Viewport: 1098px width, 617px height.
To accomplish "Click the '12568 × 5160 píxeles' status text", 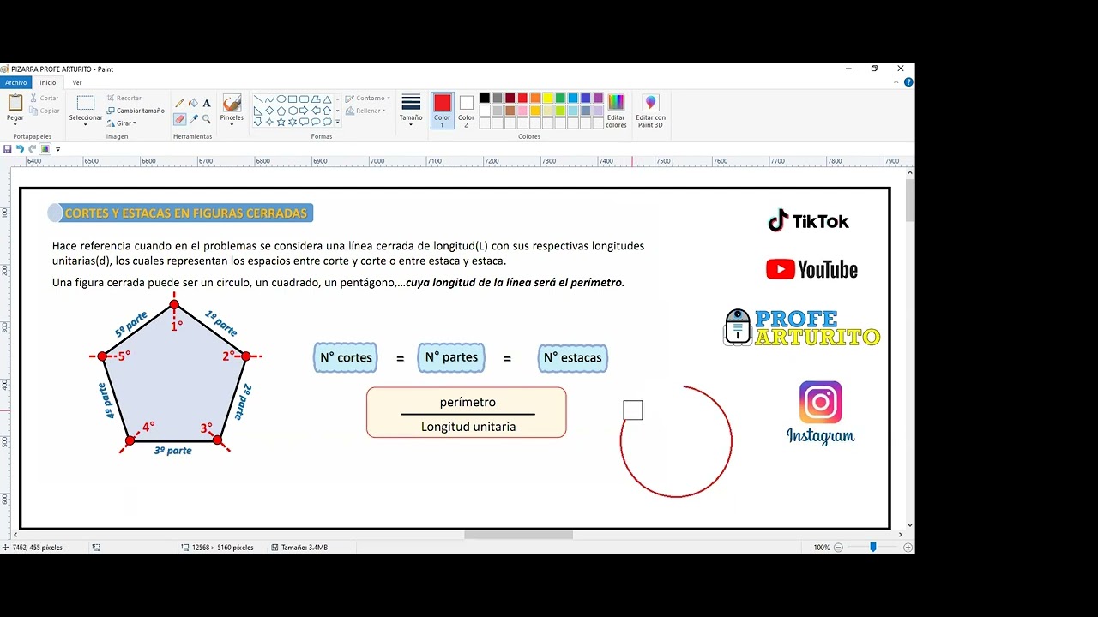I will 223,548.
